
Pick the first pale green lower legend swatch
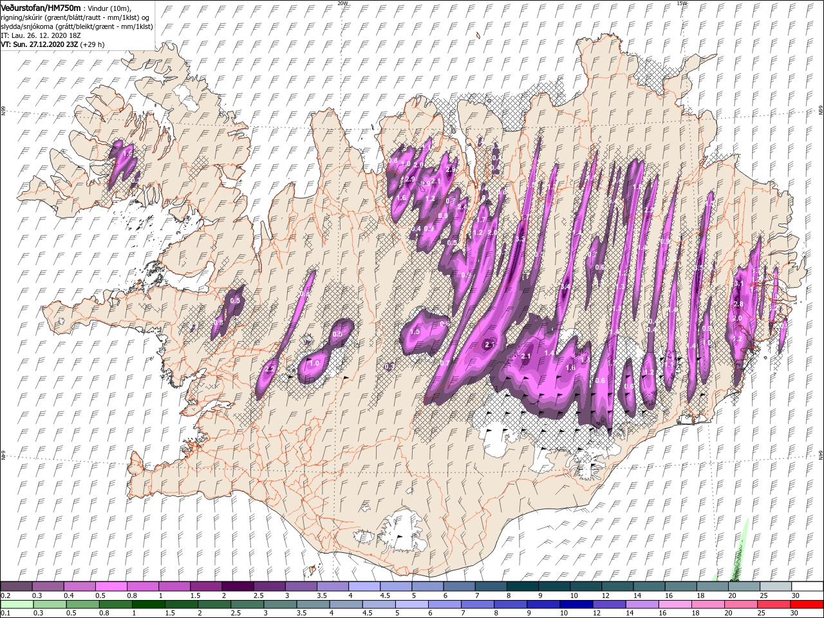pyautogui.click(x=17, y=604)
